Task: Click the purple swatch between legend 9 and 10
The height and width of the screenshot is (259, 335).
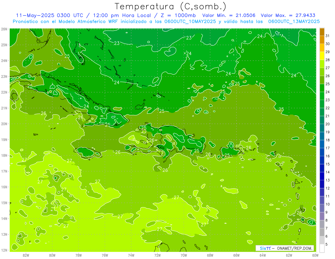Action: [x=322, y=208]
